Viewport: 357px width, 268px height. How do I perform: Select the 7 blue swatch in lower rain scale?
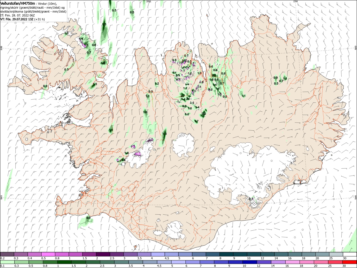[x=207, y=262]
